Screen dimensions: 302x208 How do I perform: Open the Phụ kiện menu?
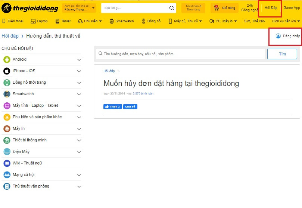coord(90,21)
